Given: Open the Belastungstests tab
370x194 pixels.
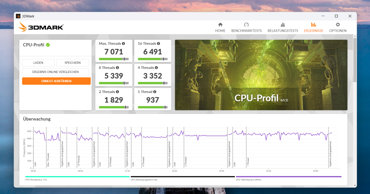Looking at the screenshot, I should [x=283, y=27].
